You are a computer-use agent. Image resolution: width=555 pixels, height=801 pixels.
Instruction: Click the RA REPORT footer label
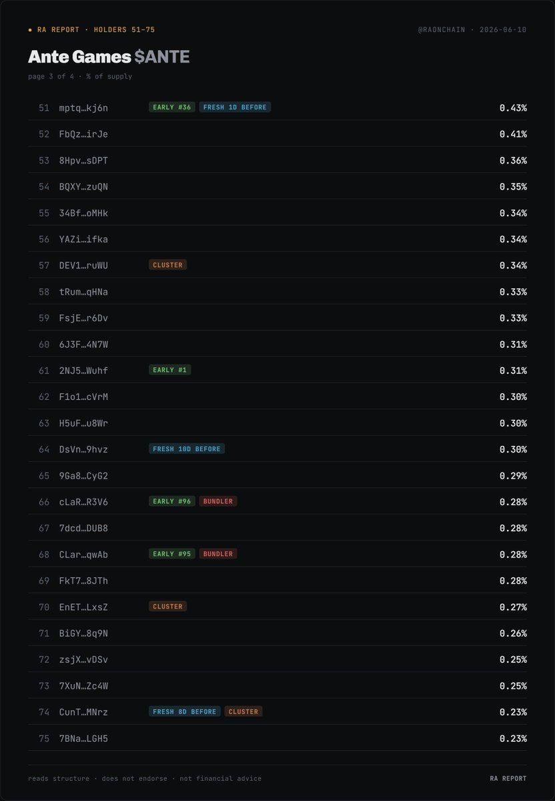(x=508, y=778)
